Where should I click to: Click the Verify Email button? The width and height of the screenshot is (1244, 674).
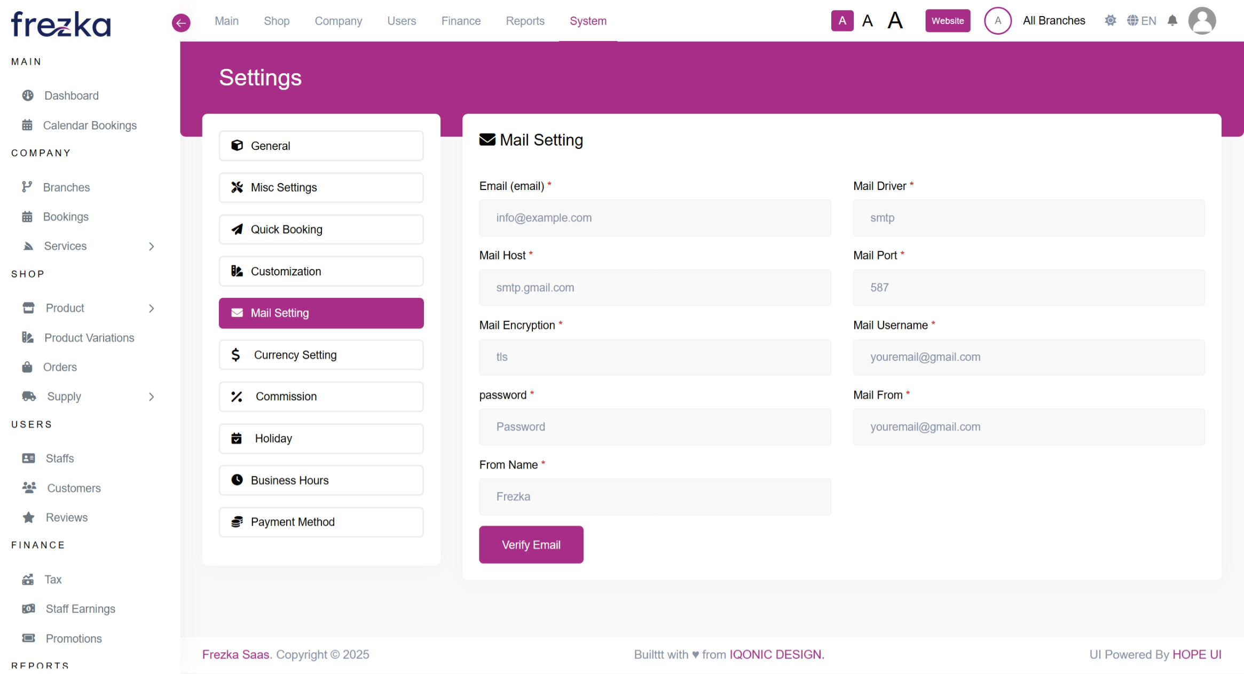pos(531,545)
